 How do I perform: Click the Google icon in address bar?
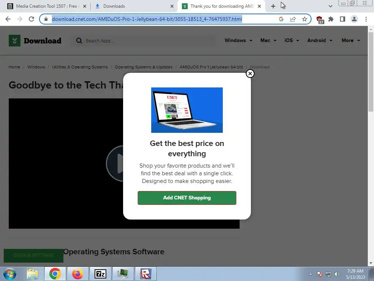[x=281, y=19]
